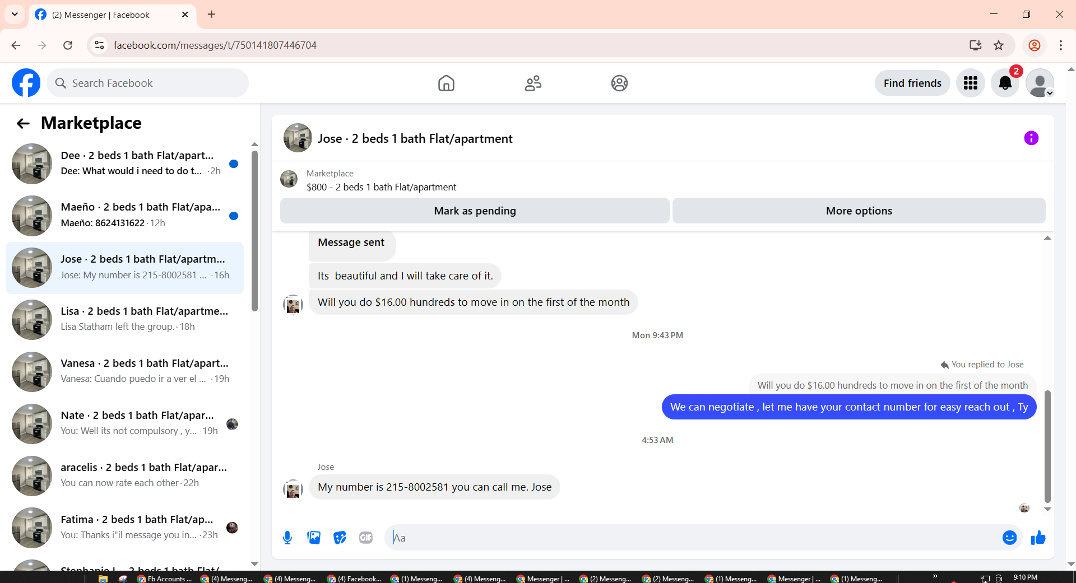1076x583 pixels.
Task: Click 'Its beautiful and I will take care' message
Action: coord(405,276)
